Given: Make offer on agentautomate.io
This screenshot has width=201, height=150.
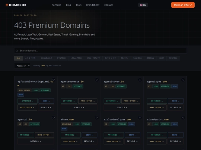Looking at the screenshot, I should coord(88,101).
